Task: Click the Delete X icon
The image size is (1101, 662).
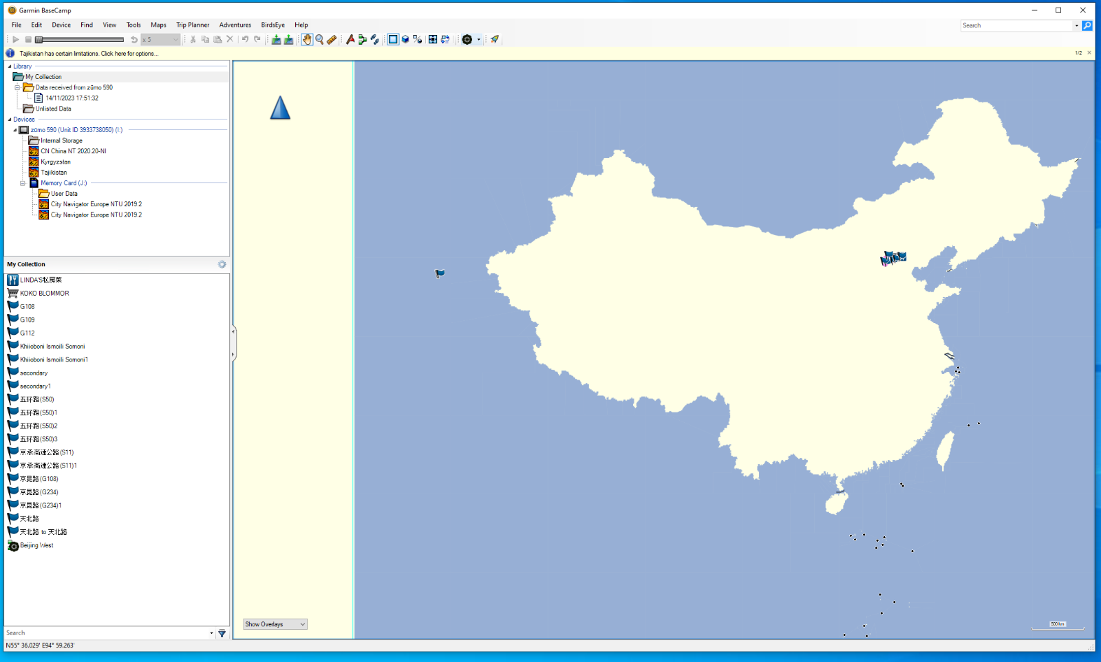Action: pyautogui.click(x=230, y=39)
